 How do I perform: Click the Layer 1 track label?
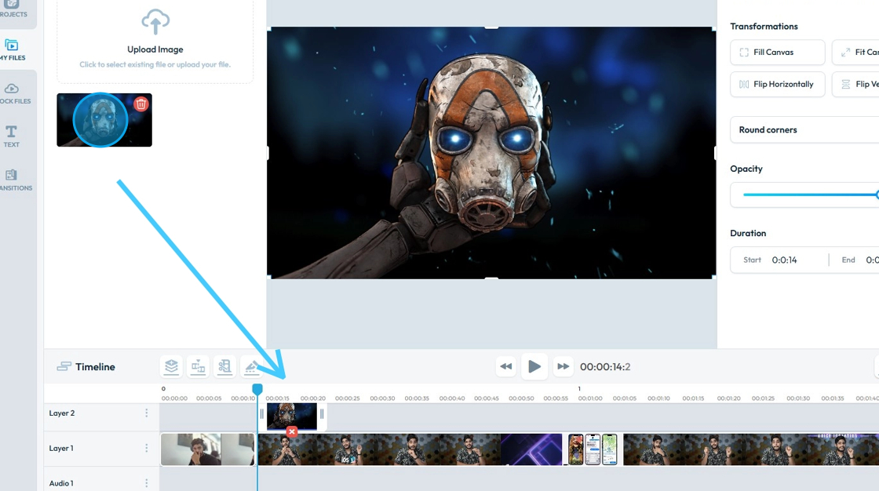click(61, 449)
